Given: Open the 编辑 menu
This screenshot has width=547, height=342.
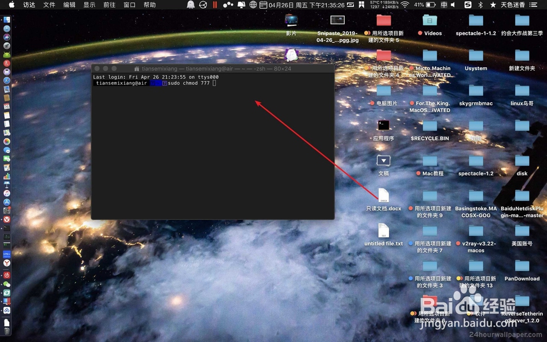Looking at the screenshot, I should pyautogui.click(x=69, y=5).
